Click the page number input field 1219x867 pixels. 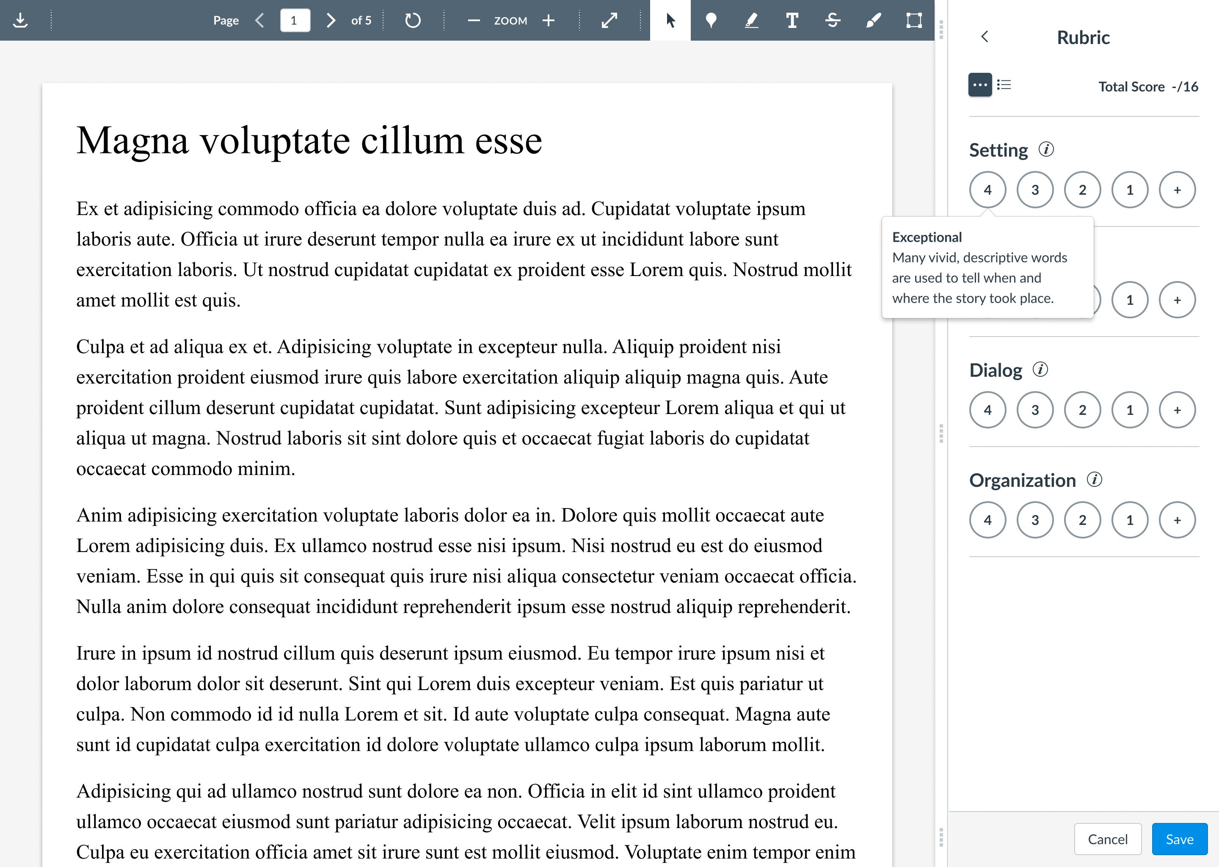[295, 20]
